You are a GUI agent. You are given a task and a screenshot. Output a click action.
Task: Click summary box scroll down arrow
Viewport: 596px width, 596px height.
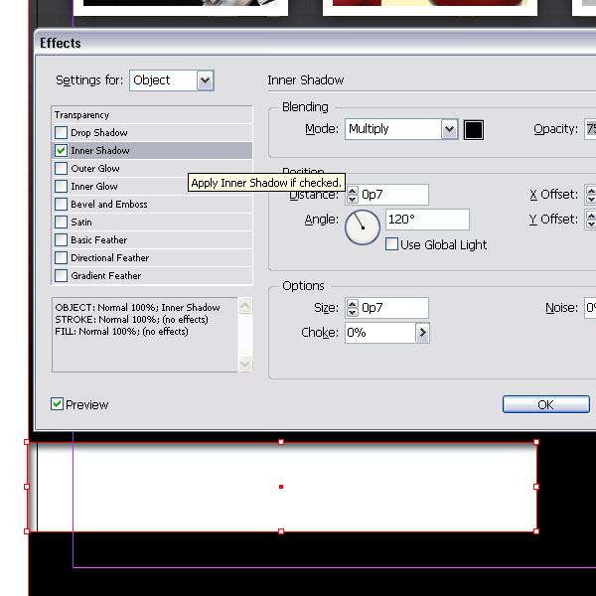[x=245, y=365]
